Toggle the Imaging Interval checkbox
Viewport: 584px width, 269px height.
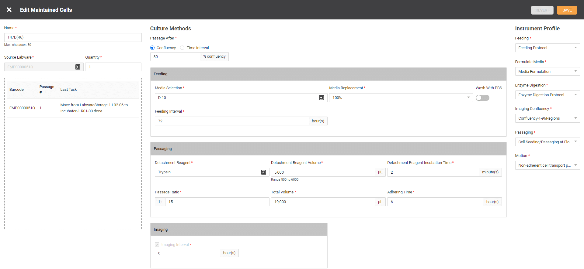(x=157, y=245)
